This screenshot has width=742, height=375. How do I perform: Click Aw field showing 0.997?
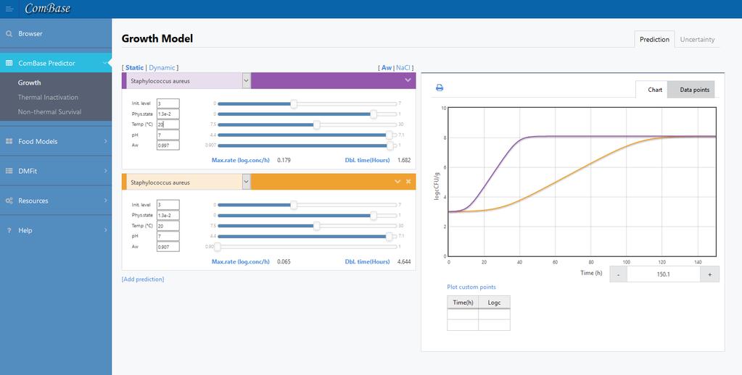tap(168, 146)
